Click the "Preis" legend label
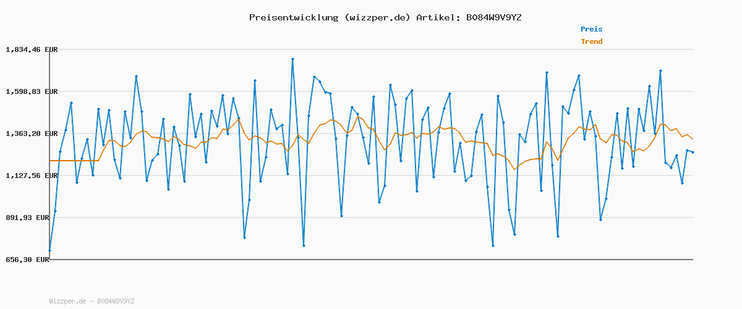Screen dimensions: 742x309 pyautogui.click(x=591, y=29)
